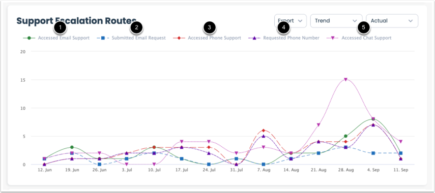The width and height of the screenshot is (435, 193).
Task: Click Requested Phone Number triangle at 7. Aug
Action: (264, 136)
